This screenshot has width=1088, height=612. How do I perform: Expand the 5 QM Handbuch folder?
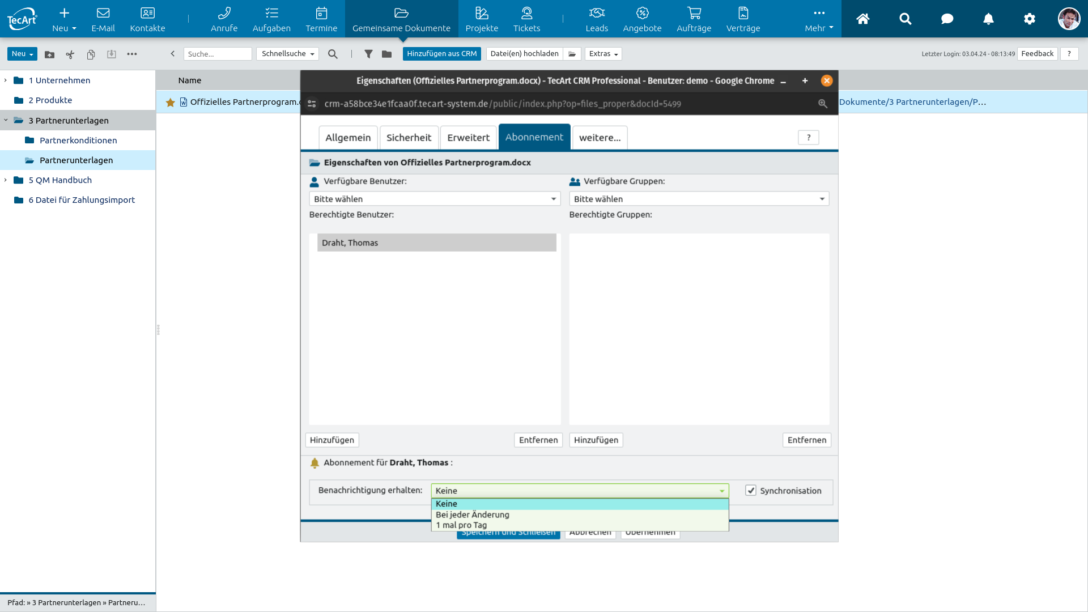[6, 180]
